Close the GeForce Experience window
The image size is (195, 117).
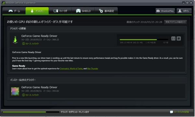[191, 3]
